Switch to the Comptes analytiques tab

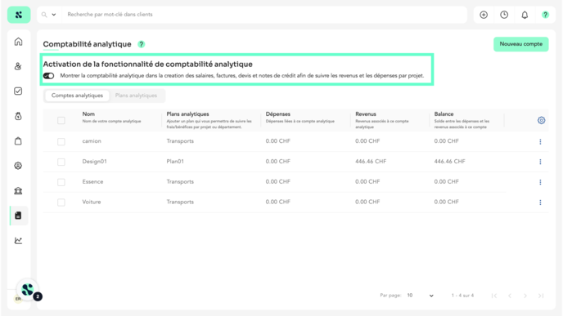coord(77,96)
